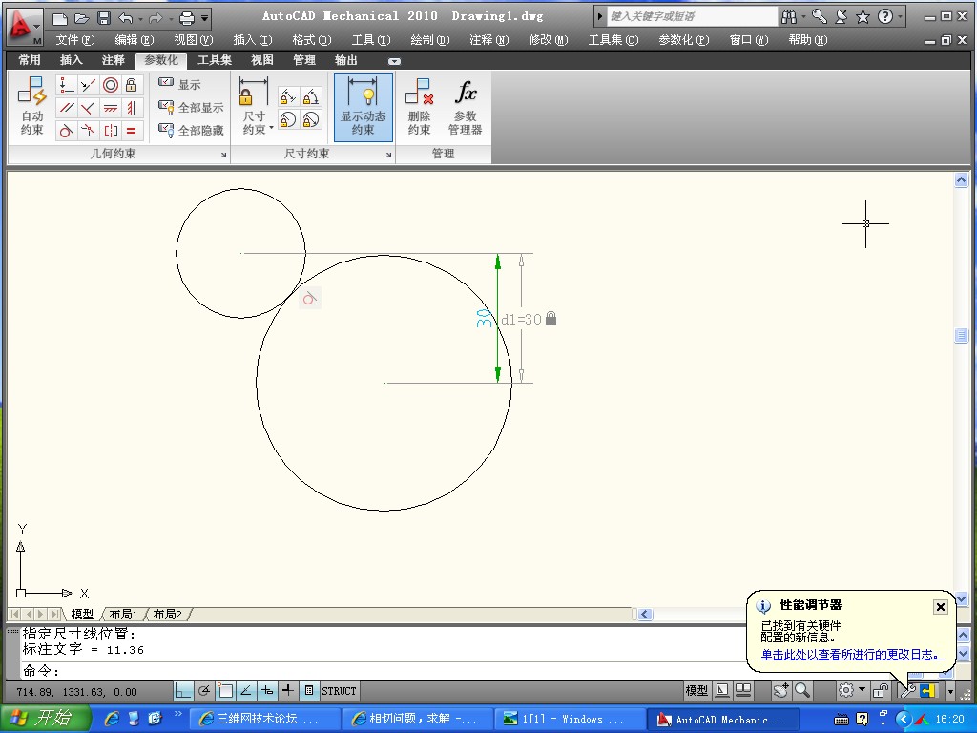977x733 pixels.
Task: Switch to the 工具集 ribbon tab
Action: coord(215,60)
